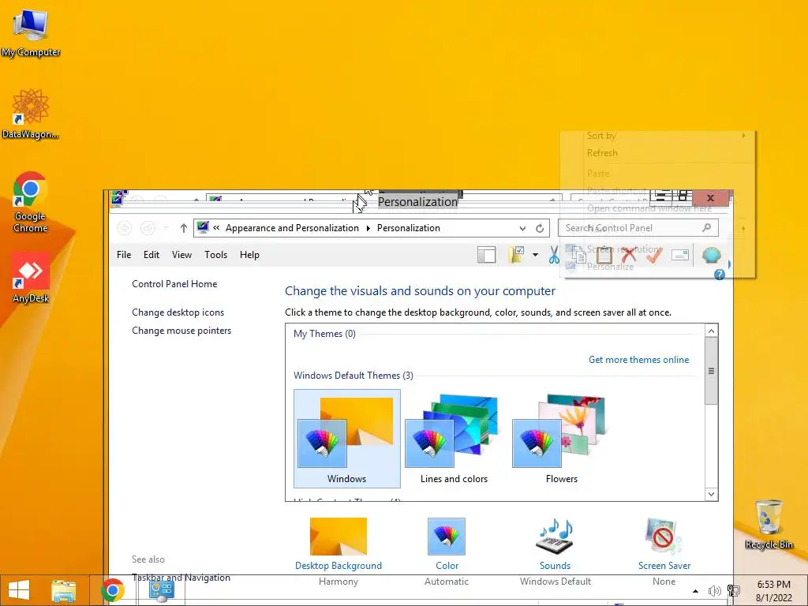Image resolution: width=808 pixels, height=606 pixels.
Task: Expand the address bar history dropdown
Action: (522, 228)
